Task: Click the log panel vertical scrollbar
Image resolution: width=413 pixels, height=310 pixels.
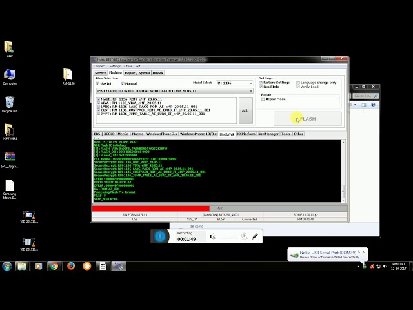Action: tap(343, 171)
